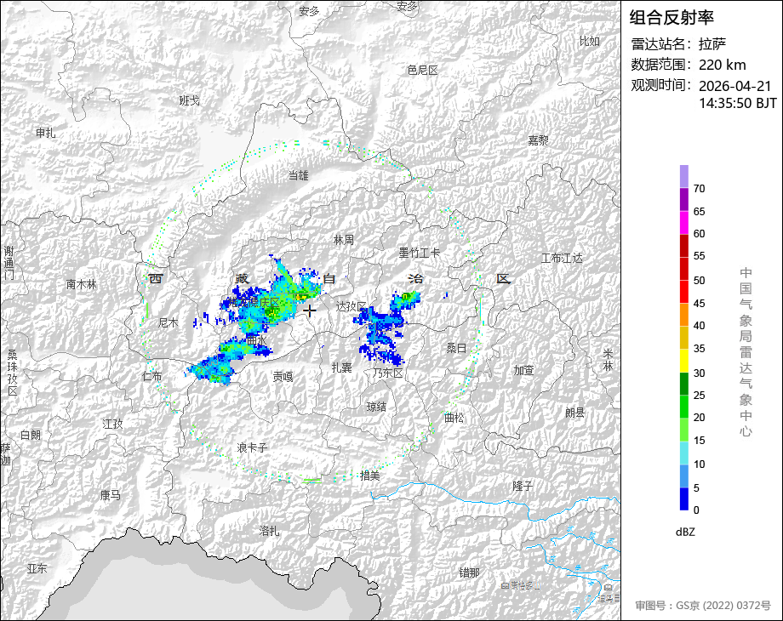Click the map label 康马
The height and width of the screenshot is (621, 783).
tap(111, 495)
